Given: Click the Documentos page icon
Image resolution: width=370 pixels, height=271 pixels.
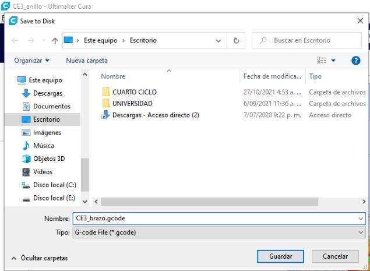Looking at the screenshot, I should [26, 107].
